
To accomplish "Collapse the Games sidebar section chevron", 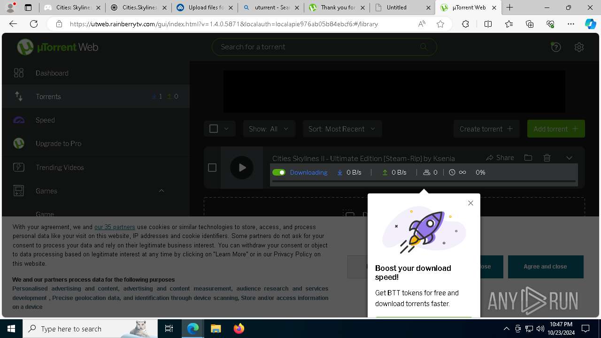I will pos(161,191).
